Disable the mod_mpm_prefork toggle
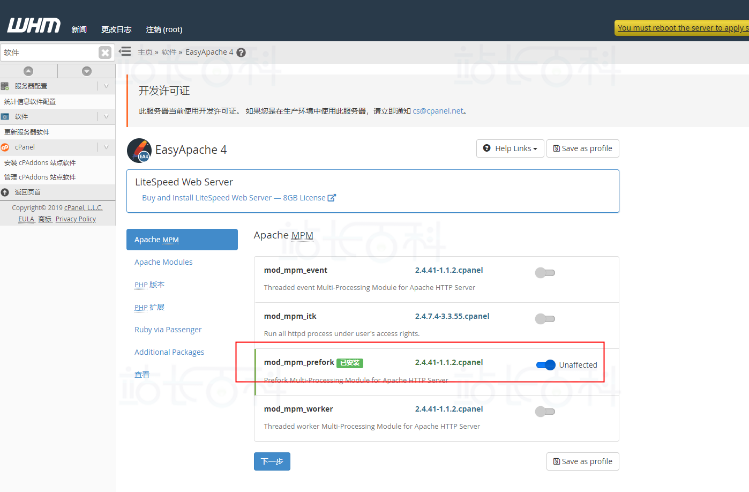The width and height of the screenshot is (749, 492). tap(546, 365)
